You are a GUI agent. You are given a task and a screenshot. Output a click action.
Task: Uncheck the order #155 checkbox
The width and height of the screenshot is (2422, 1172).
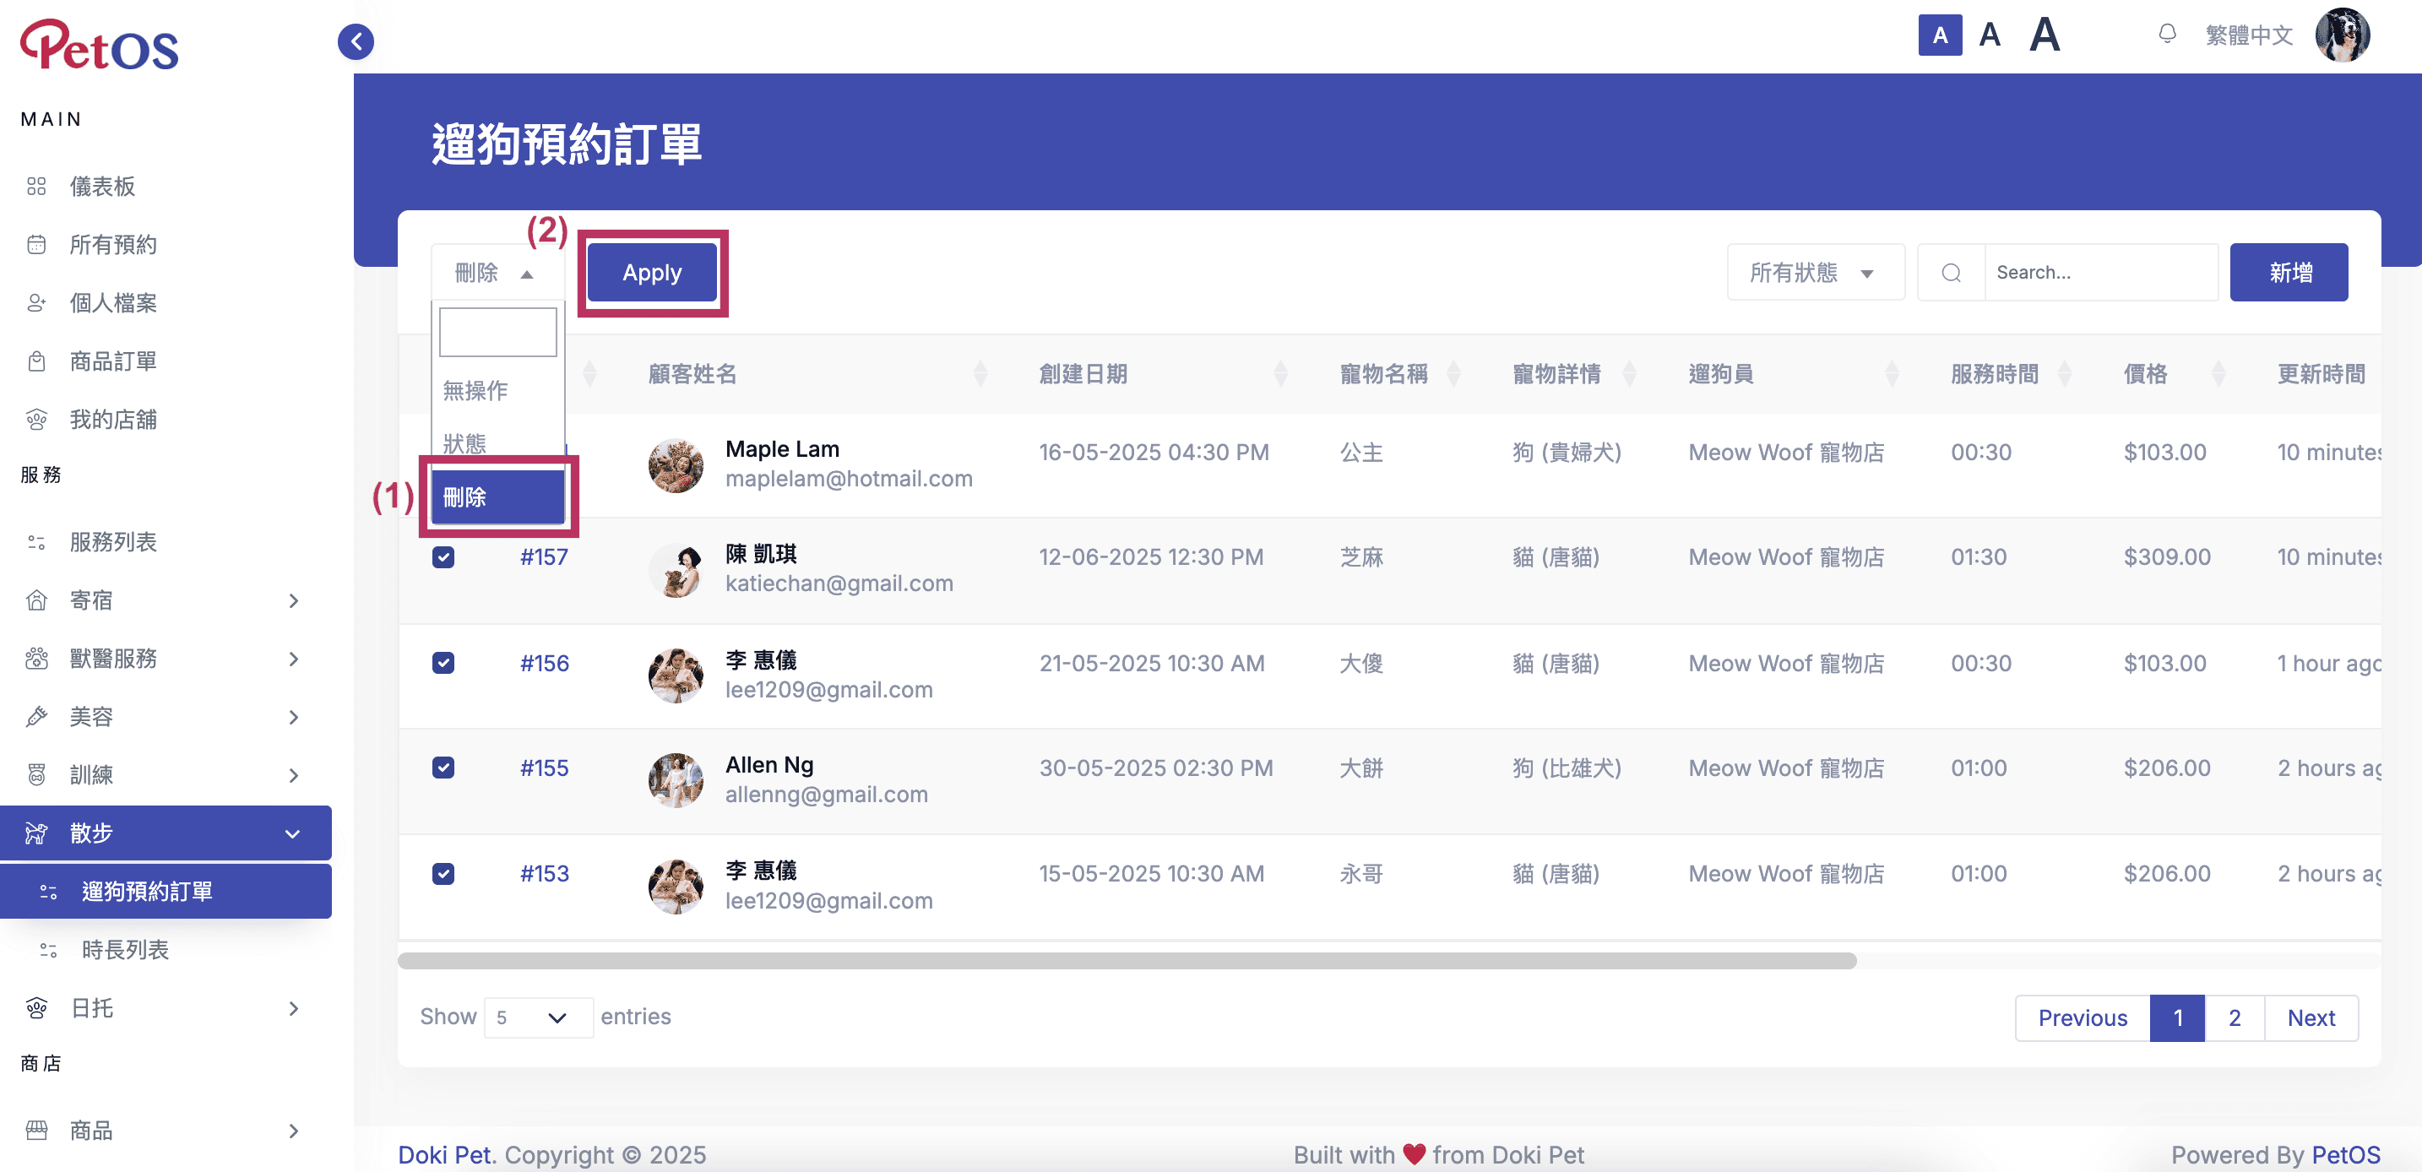pos(443,768)
